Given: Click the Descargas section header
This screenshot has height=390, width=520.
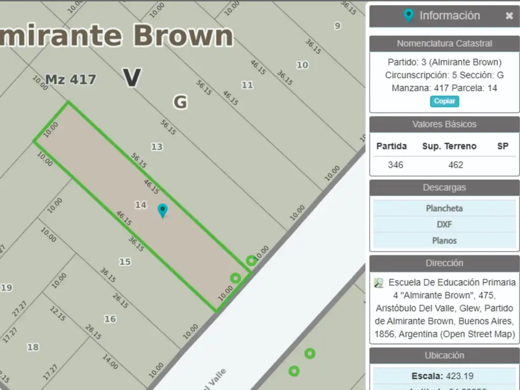Looking at the screenshot, I should [x=444, y=188].
